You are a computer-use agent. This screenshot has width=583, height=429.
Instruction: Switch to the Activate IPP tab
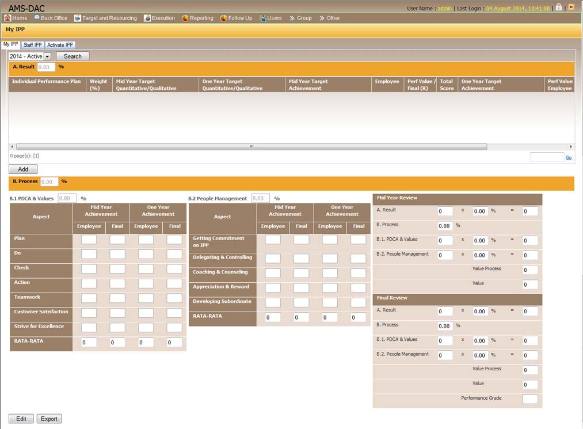[60, 45]
